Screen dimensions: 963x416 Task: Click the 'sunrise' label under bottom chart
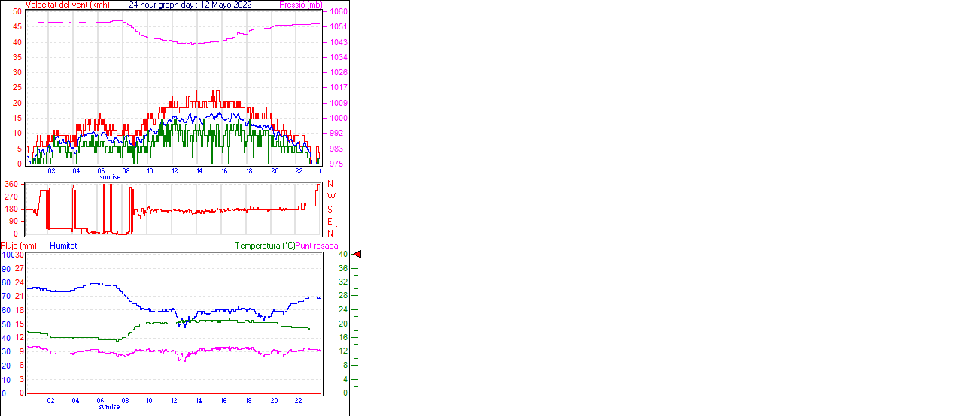tap(110, 406)
